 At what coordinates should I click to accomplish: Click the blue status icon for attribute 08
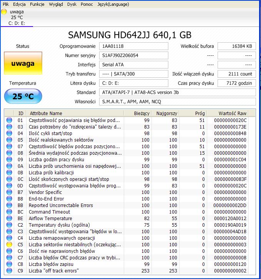click(x=9, y=153)
